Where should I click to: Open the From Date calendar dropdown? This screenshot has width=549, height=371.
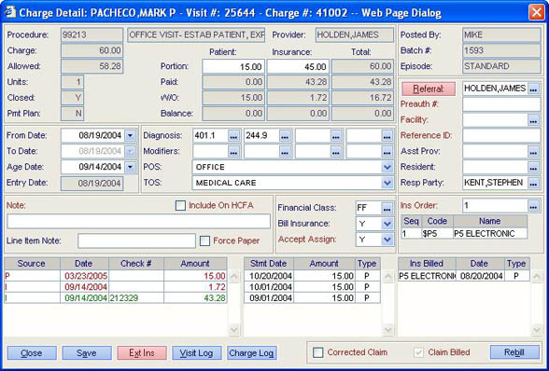pyautogui.click(x=131, y=136)
